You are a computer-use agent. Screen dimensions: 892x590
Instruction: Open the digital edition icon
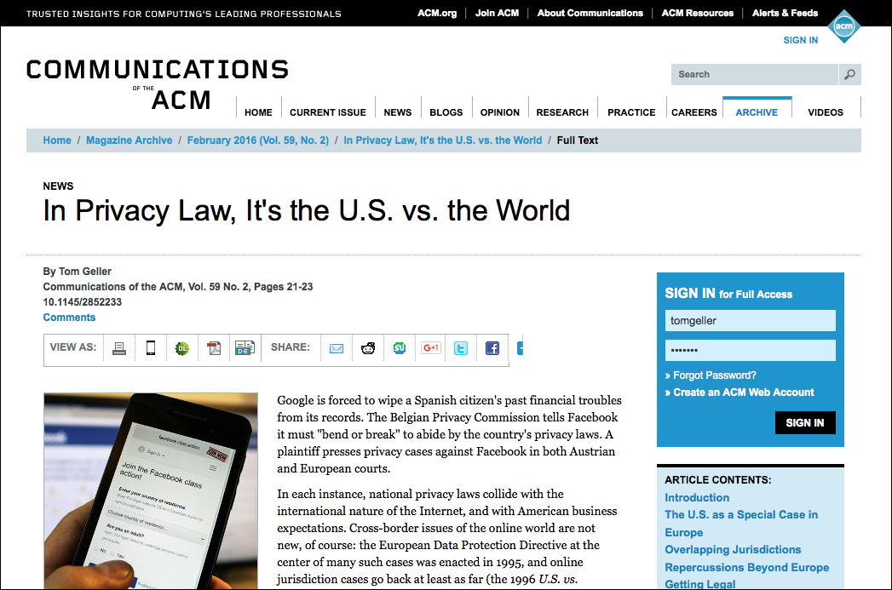click(245, 348)
